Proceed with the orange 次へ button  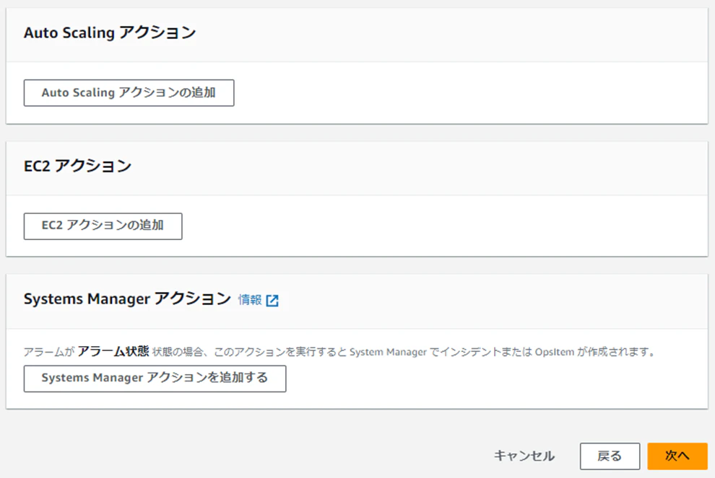(677, 456)
